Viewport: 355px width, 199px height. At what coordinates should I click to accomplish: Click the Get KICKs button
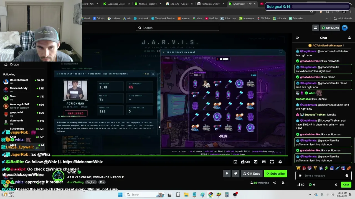pyautogui.click(x=330, y=28)
